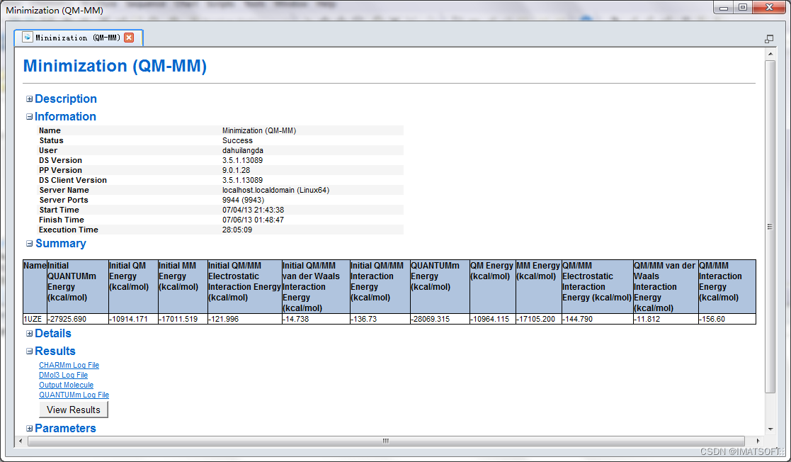Click the Execution Time value 28:05:09
This screenshot has height=462, width=791.
click(x=237, y=230)
